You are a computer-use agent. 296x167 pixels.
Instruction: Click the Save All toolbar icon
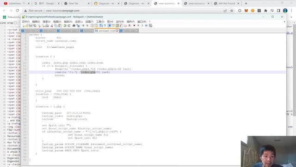35,26
